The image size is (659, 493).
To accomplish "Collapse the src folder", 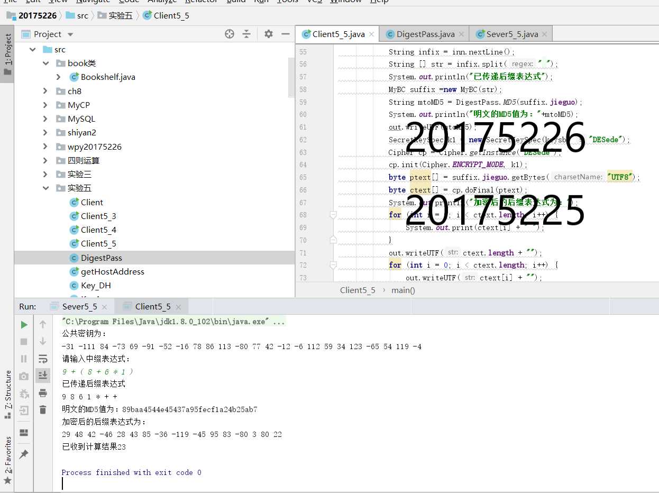I will click(33, 49).
